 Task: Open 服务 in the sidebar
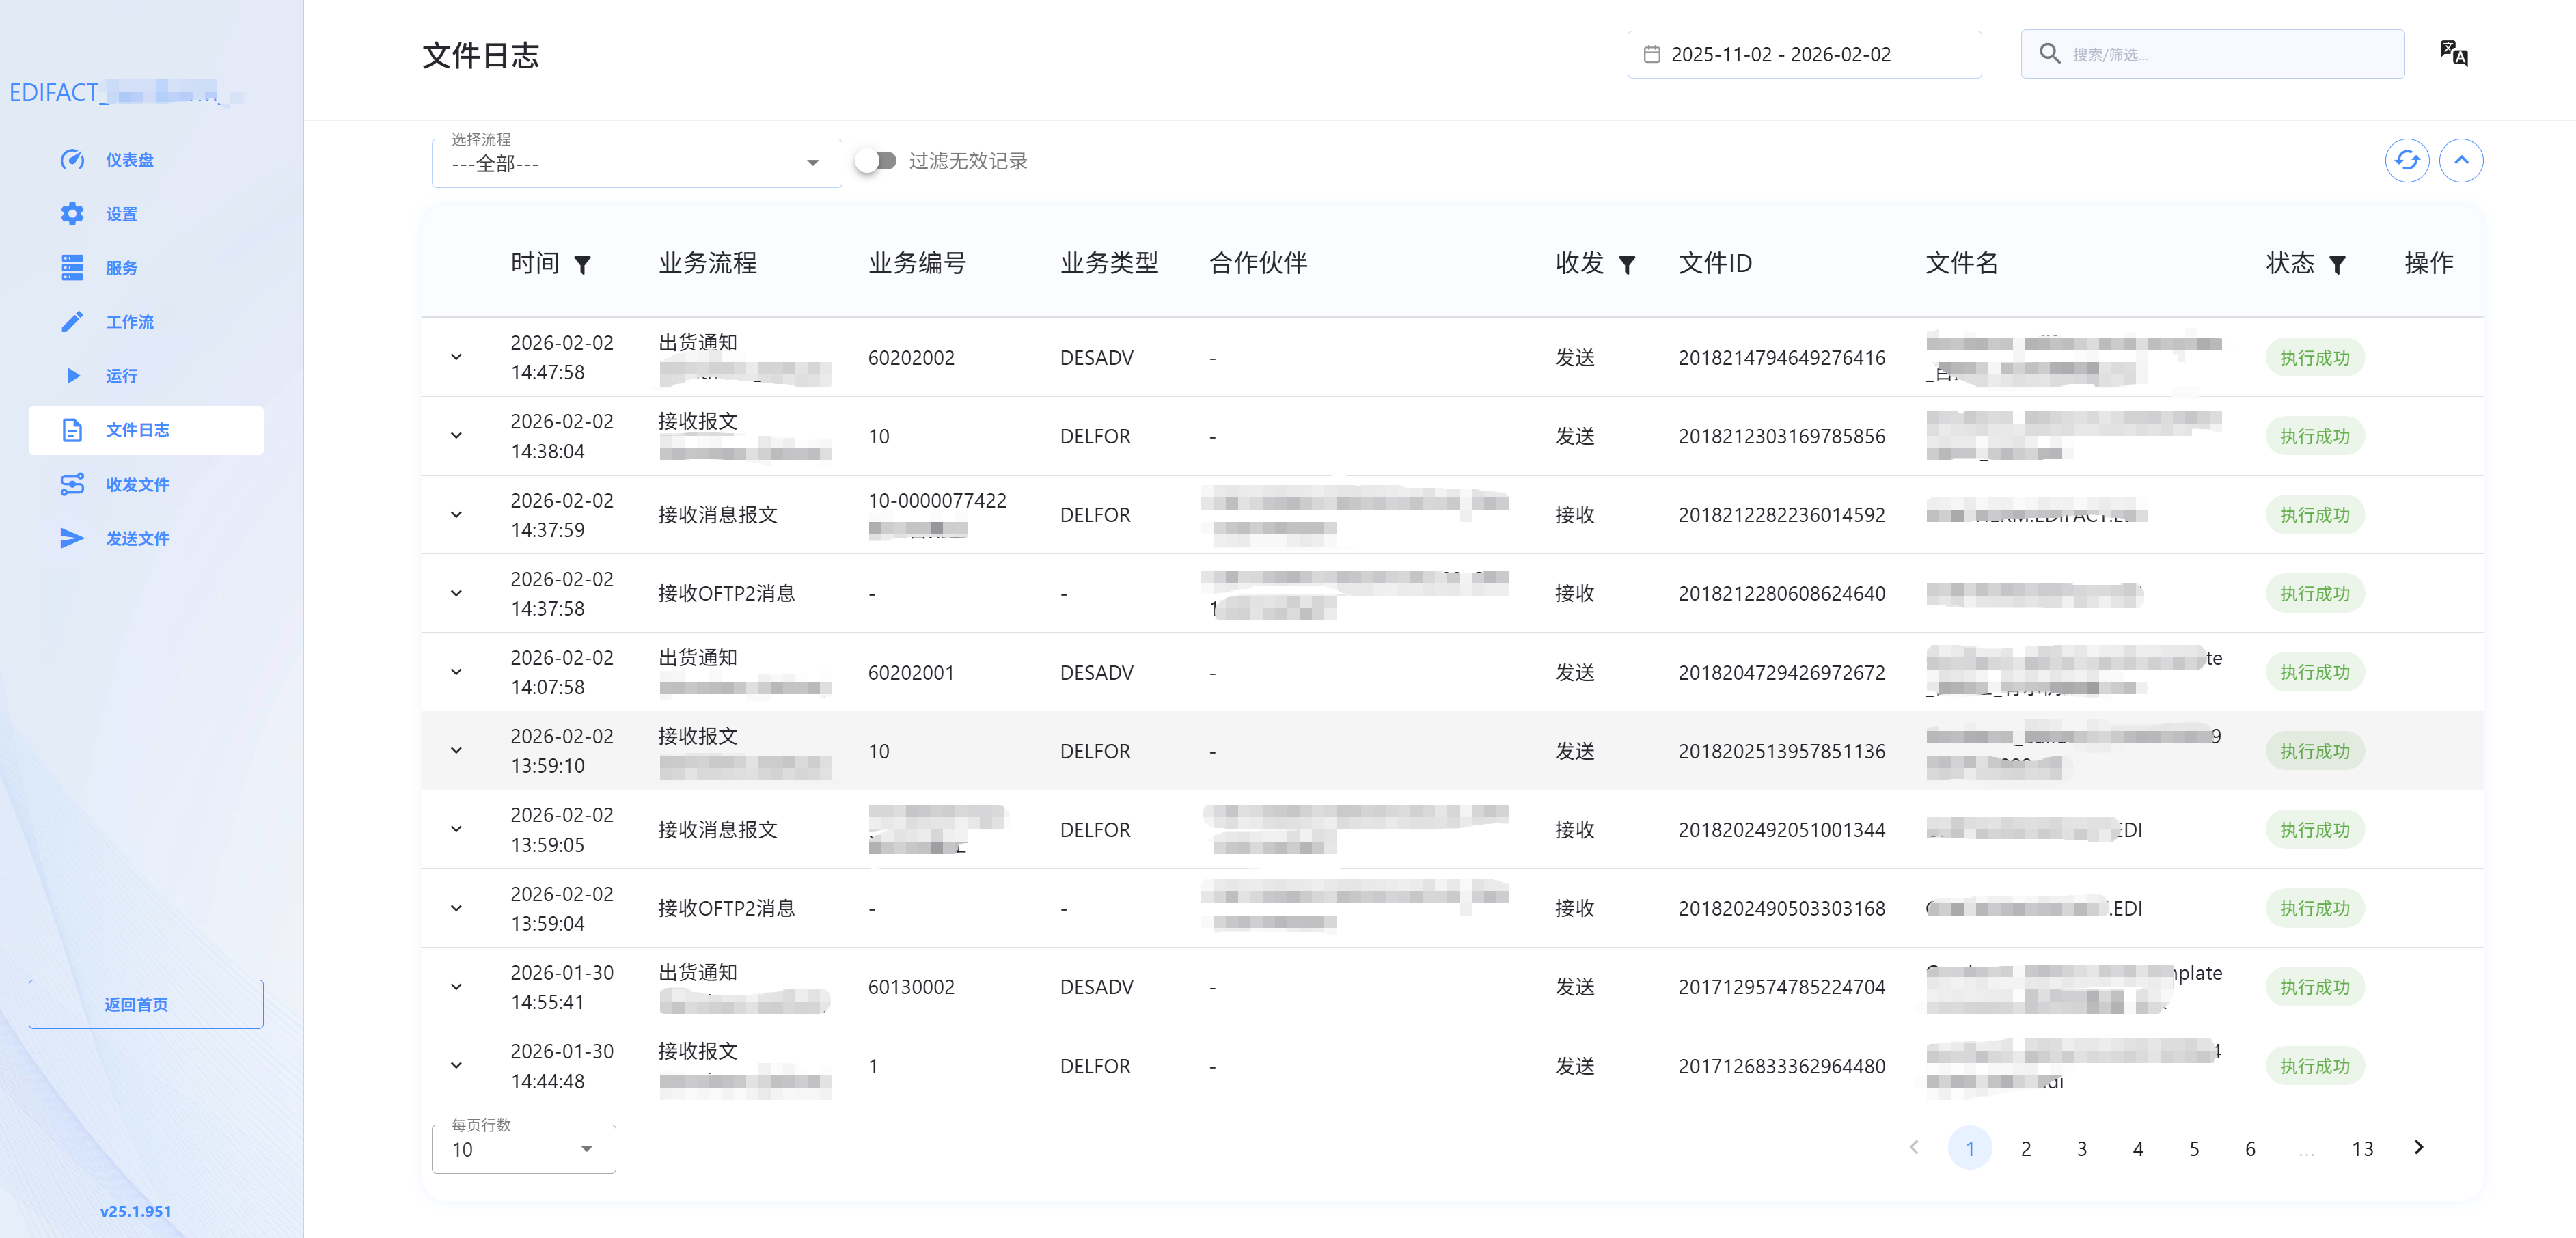146,268
